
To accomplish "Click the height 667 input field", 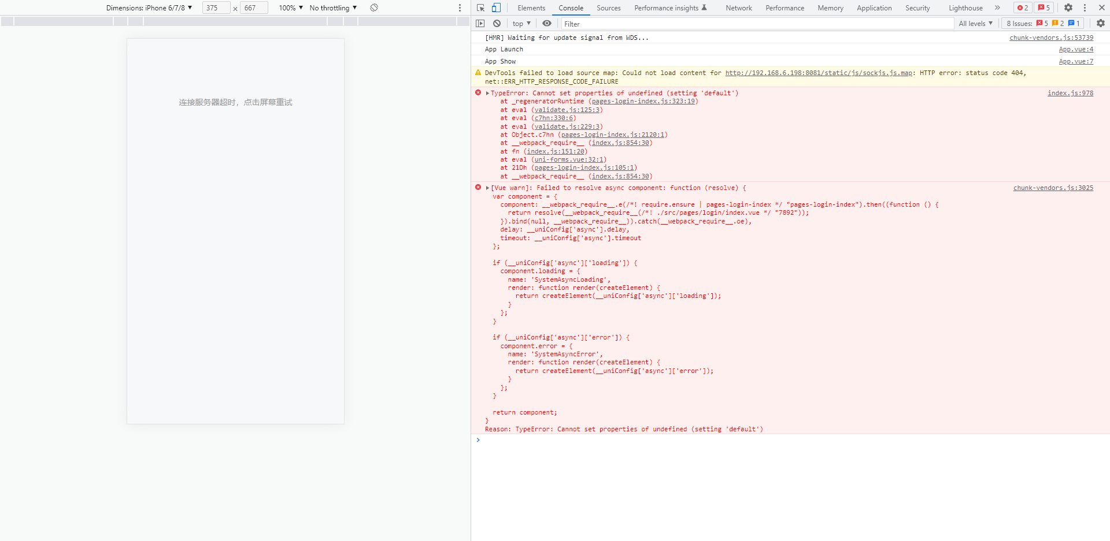I will 254,8.
